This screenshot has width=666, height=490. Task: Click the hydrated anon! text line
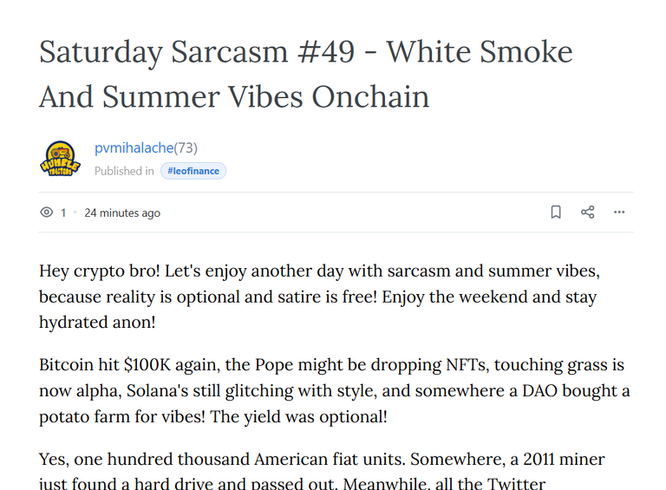pyautogui.click(x=97, y=322)
